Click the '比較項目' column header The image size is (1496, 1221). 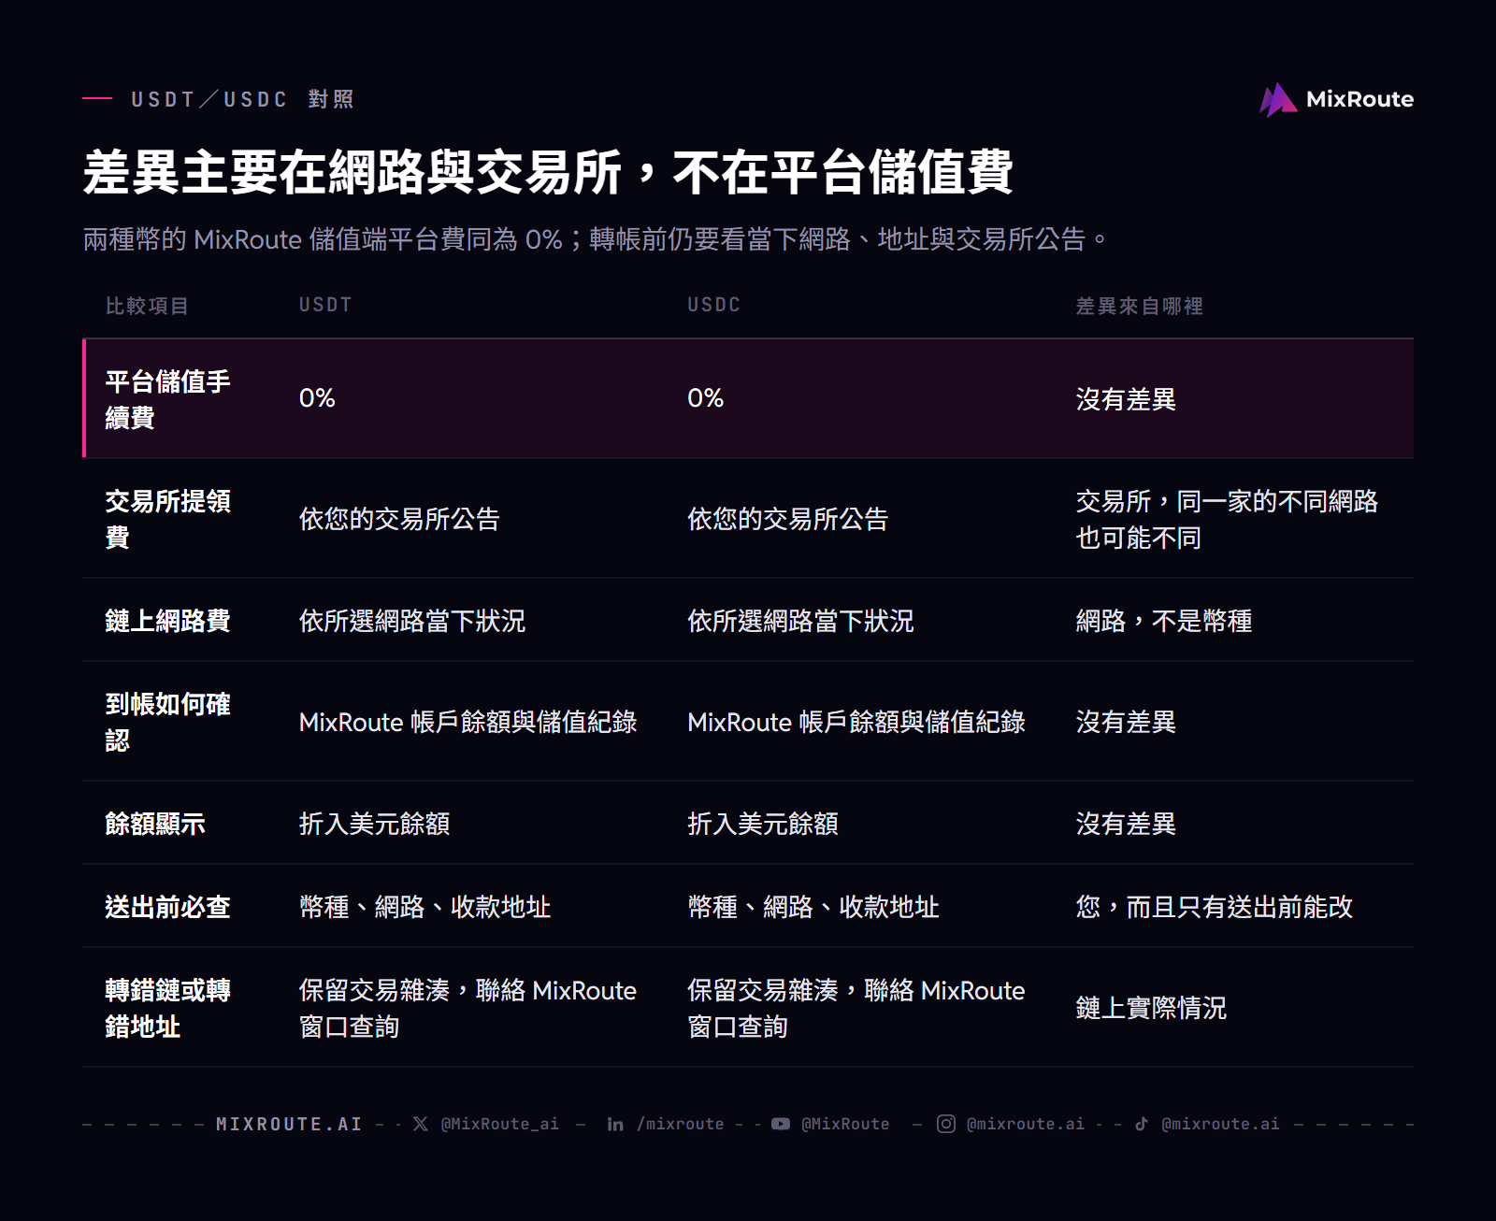[x=147, y=306]
